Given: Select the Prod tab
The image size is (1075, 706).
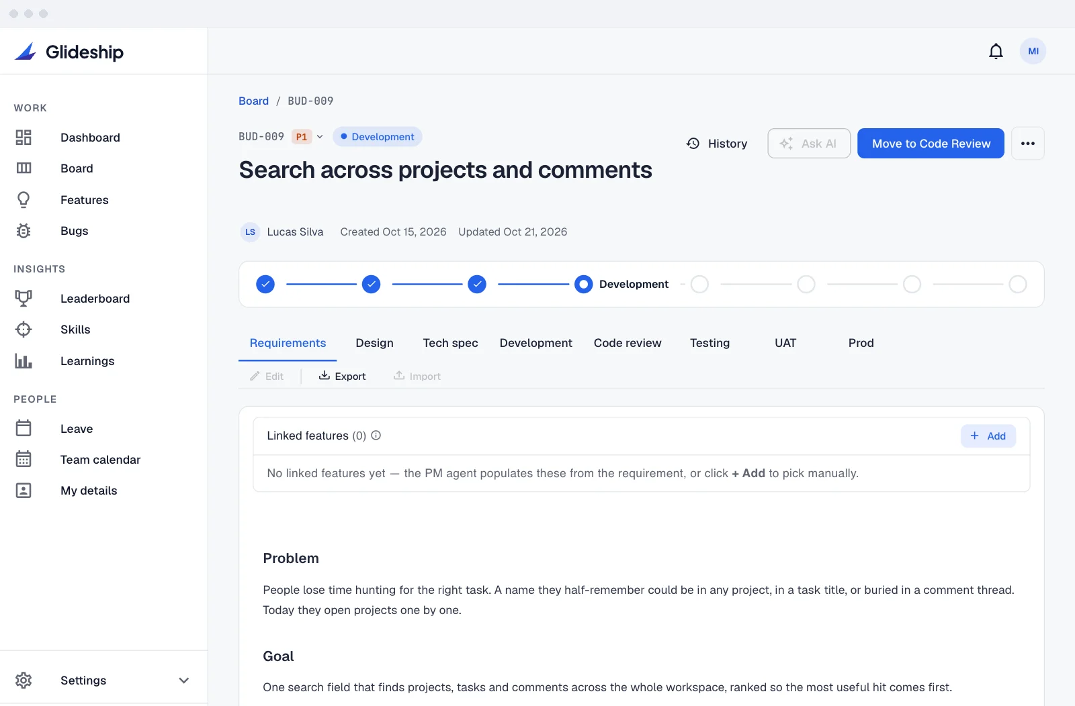Looking at the screenshot, I should pyautogui.click(x=861, y=343).
